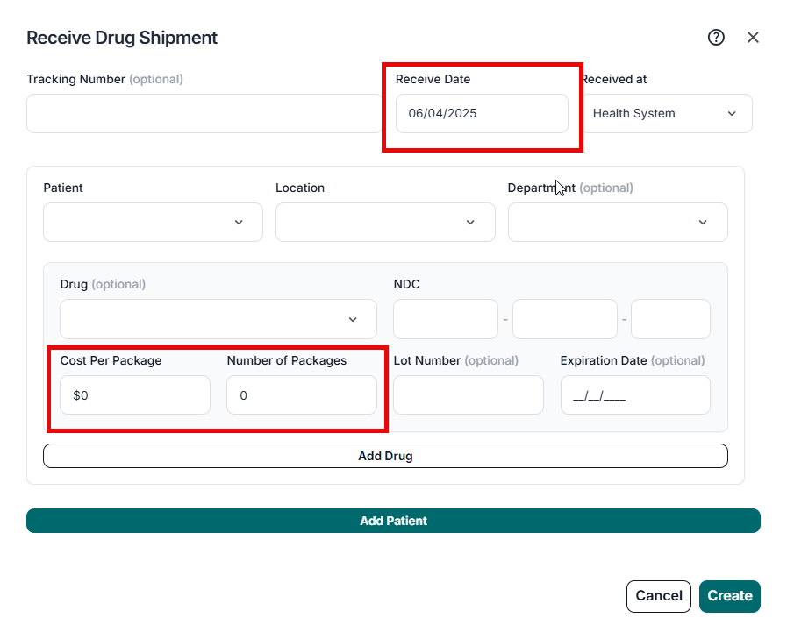Focus the Cost Per Package field
787x639 pixels.
135,395
